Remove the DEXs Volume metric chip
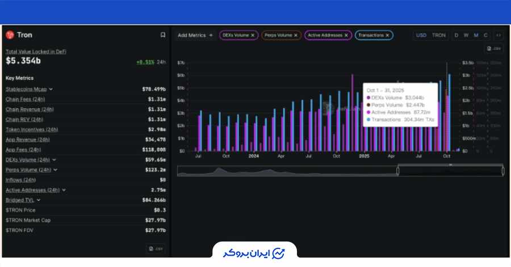The height and width of the screenshot is (267, 511). point(253,35)
